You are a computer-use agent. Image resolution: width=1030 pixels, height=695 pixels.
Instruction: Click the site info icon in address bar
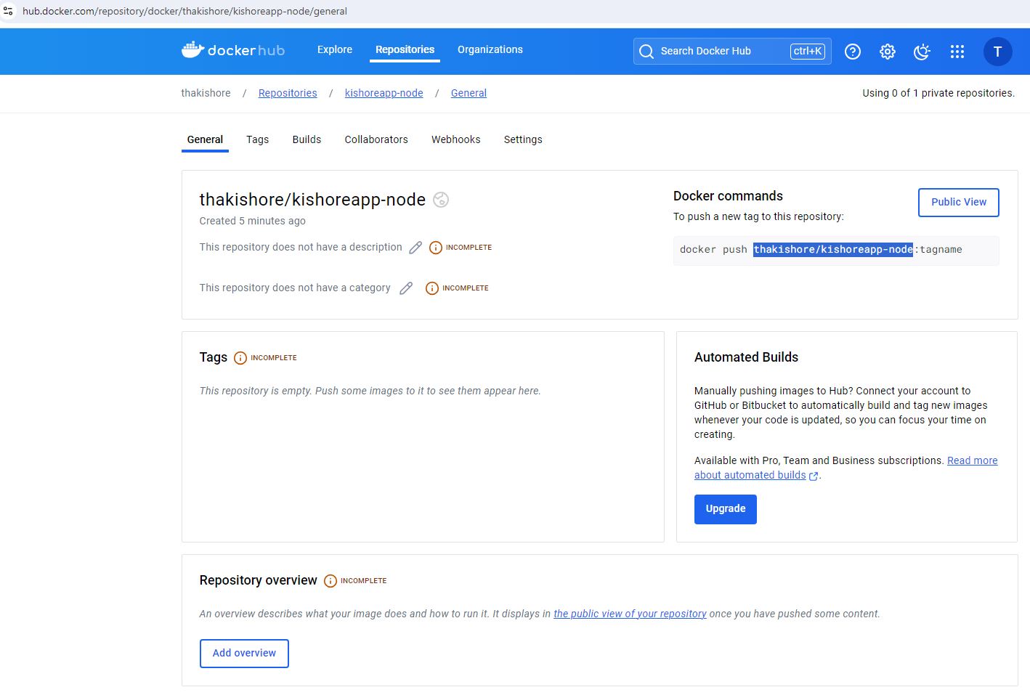pos(9,11)
